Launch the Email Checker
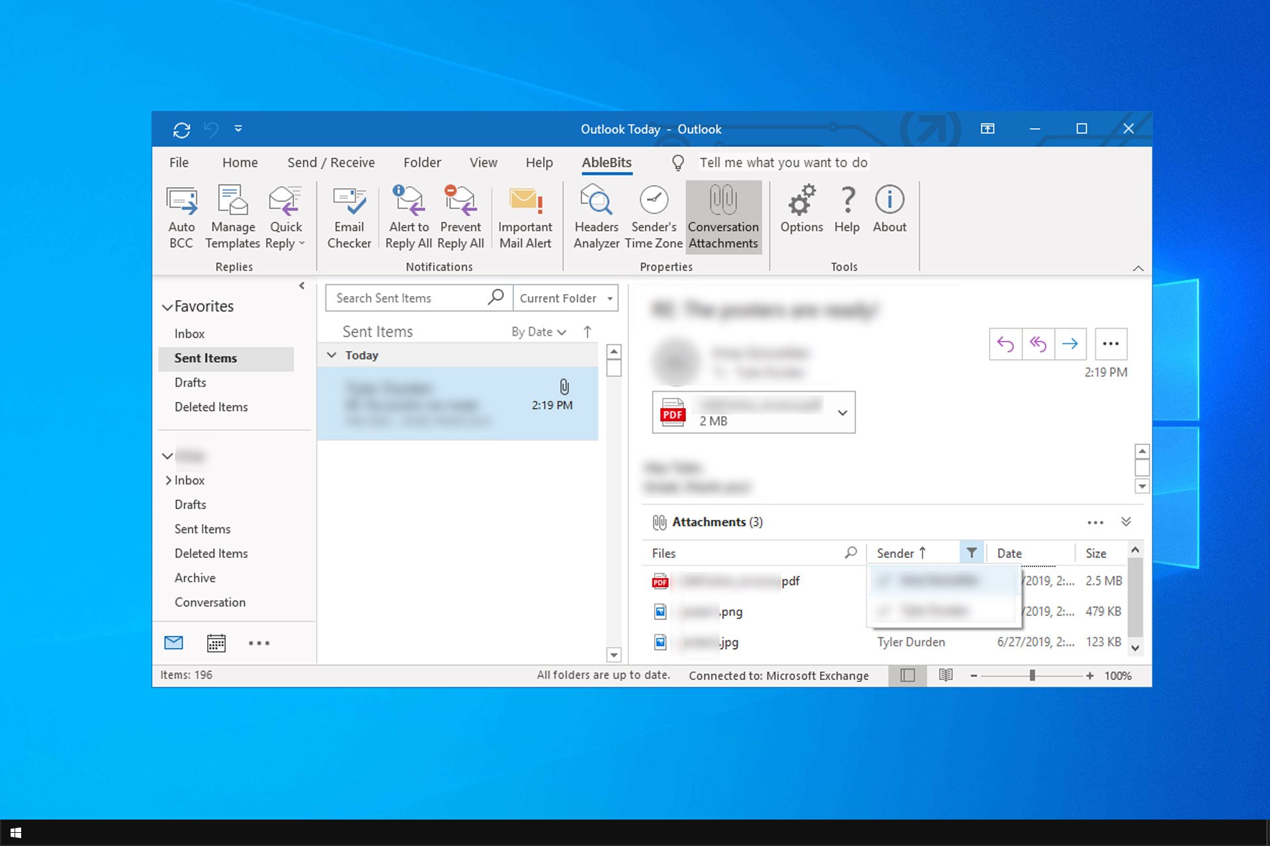1270x846 pixels. (349, 218)
